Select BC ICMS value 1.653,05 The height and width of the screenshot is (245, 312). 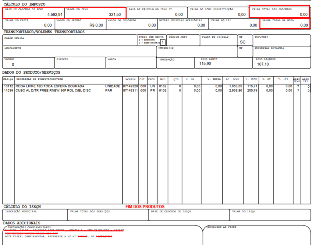pos(236,86)
